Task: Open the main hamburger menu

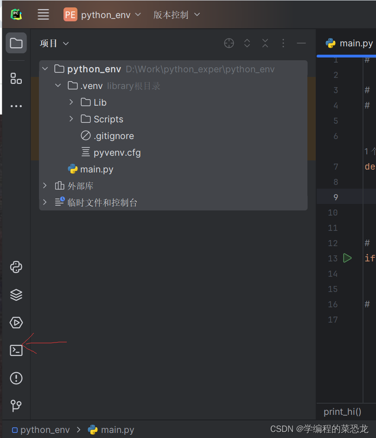Action: click(43, 14)
